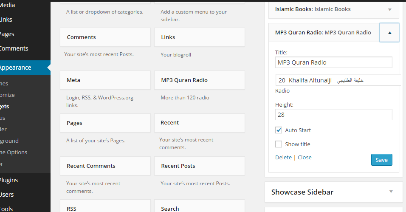Viewport: 406px width, 212px height.
Task: Expand the Islamic Books widget arrow
Action: click(390, 10)
